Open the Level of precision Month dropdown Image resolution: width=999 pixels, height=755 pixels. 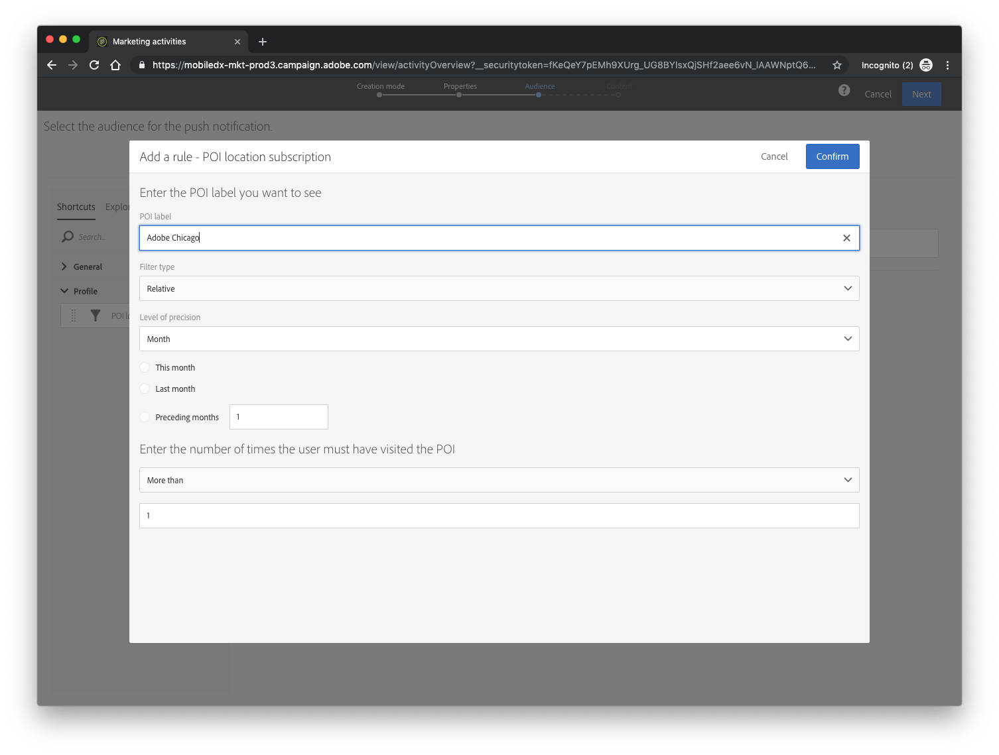(x=499, y=339)
